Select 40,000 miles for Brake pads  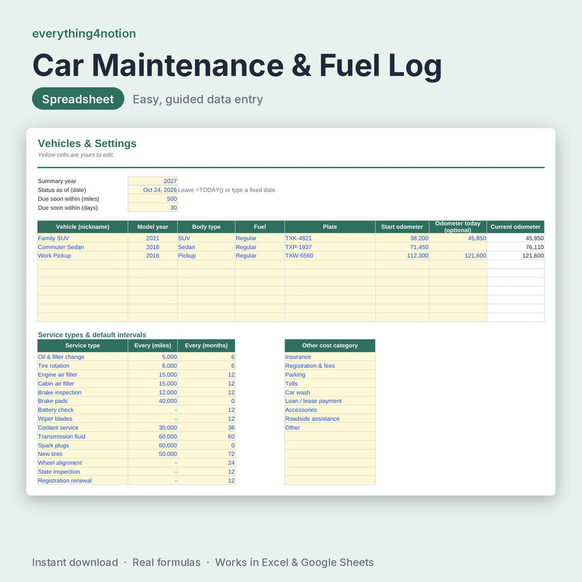pos(152,401)
